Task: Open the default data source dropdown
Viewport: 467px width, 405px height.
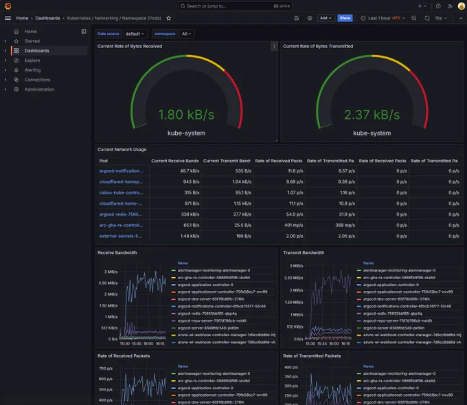Action: click(135, 34)
